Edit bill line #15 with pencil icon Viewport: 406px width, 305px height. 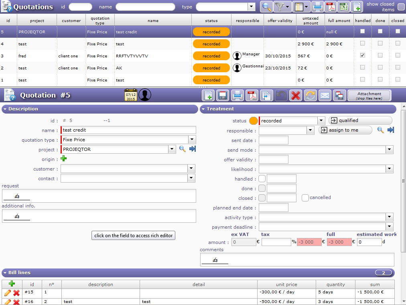click(8, 293)
